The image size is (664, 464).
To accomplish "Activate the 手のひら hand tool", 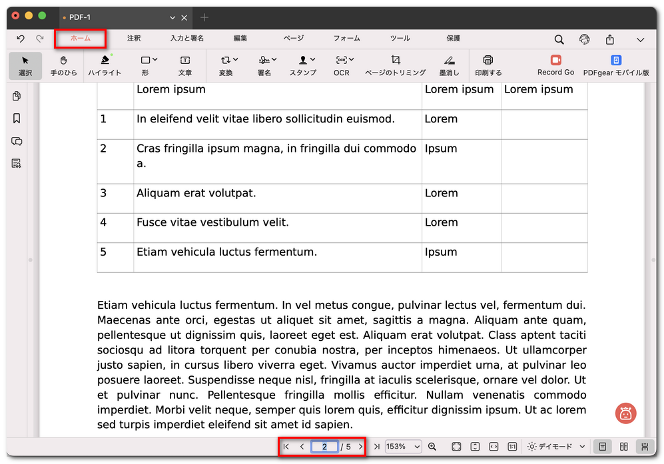I will click(x=63, y=65).
